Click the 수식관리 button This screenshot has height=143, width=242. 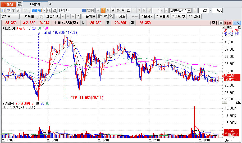tap(194, 16)
